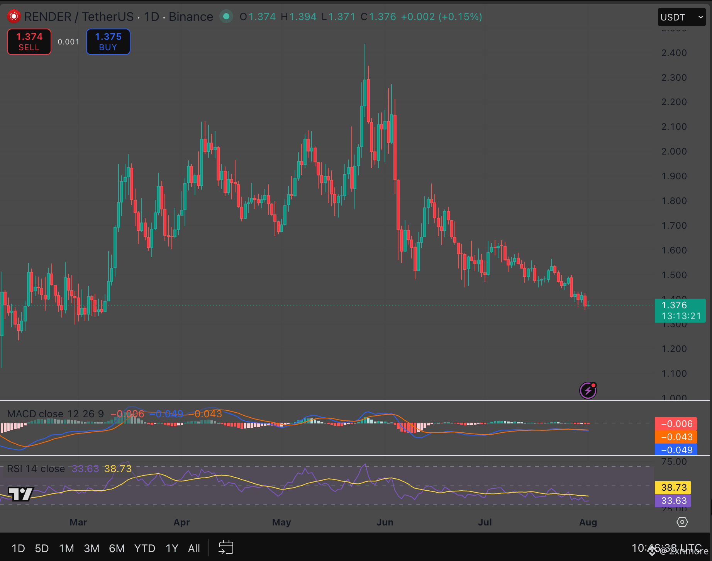Show the All time range
The image size is (712, 561).
pos(194,548)
